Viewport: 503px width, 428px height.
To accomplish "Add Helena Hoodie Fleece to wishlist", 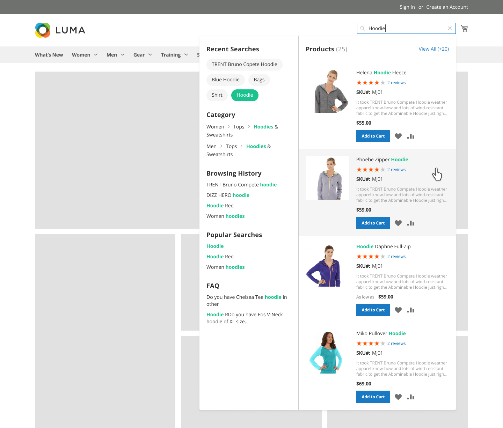I will click(398, 136).
